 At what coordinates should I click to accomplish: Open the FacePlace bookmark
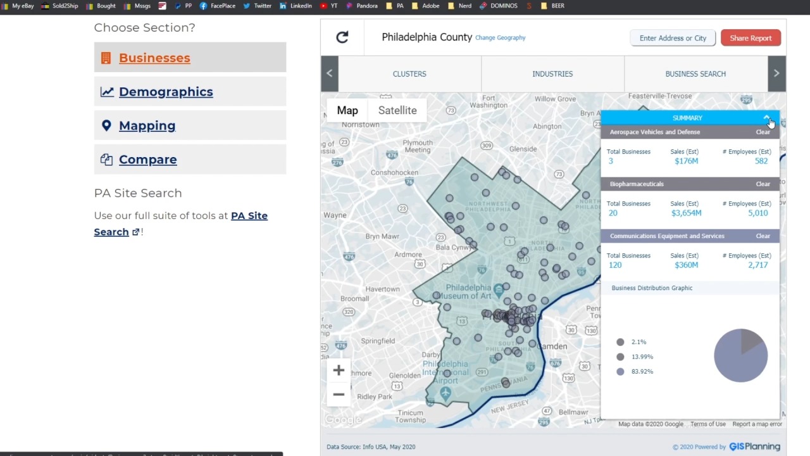click(218, 6)
